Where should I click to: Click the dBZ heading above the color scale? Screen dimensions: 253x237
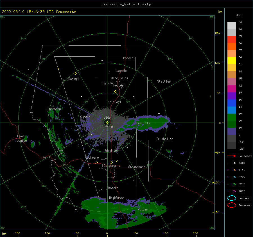pyautogui.click(x=238, y=15)
